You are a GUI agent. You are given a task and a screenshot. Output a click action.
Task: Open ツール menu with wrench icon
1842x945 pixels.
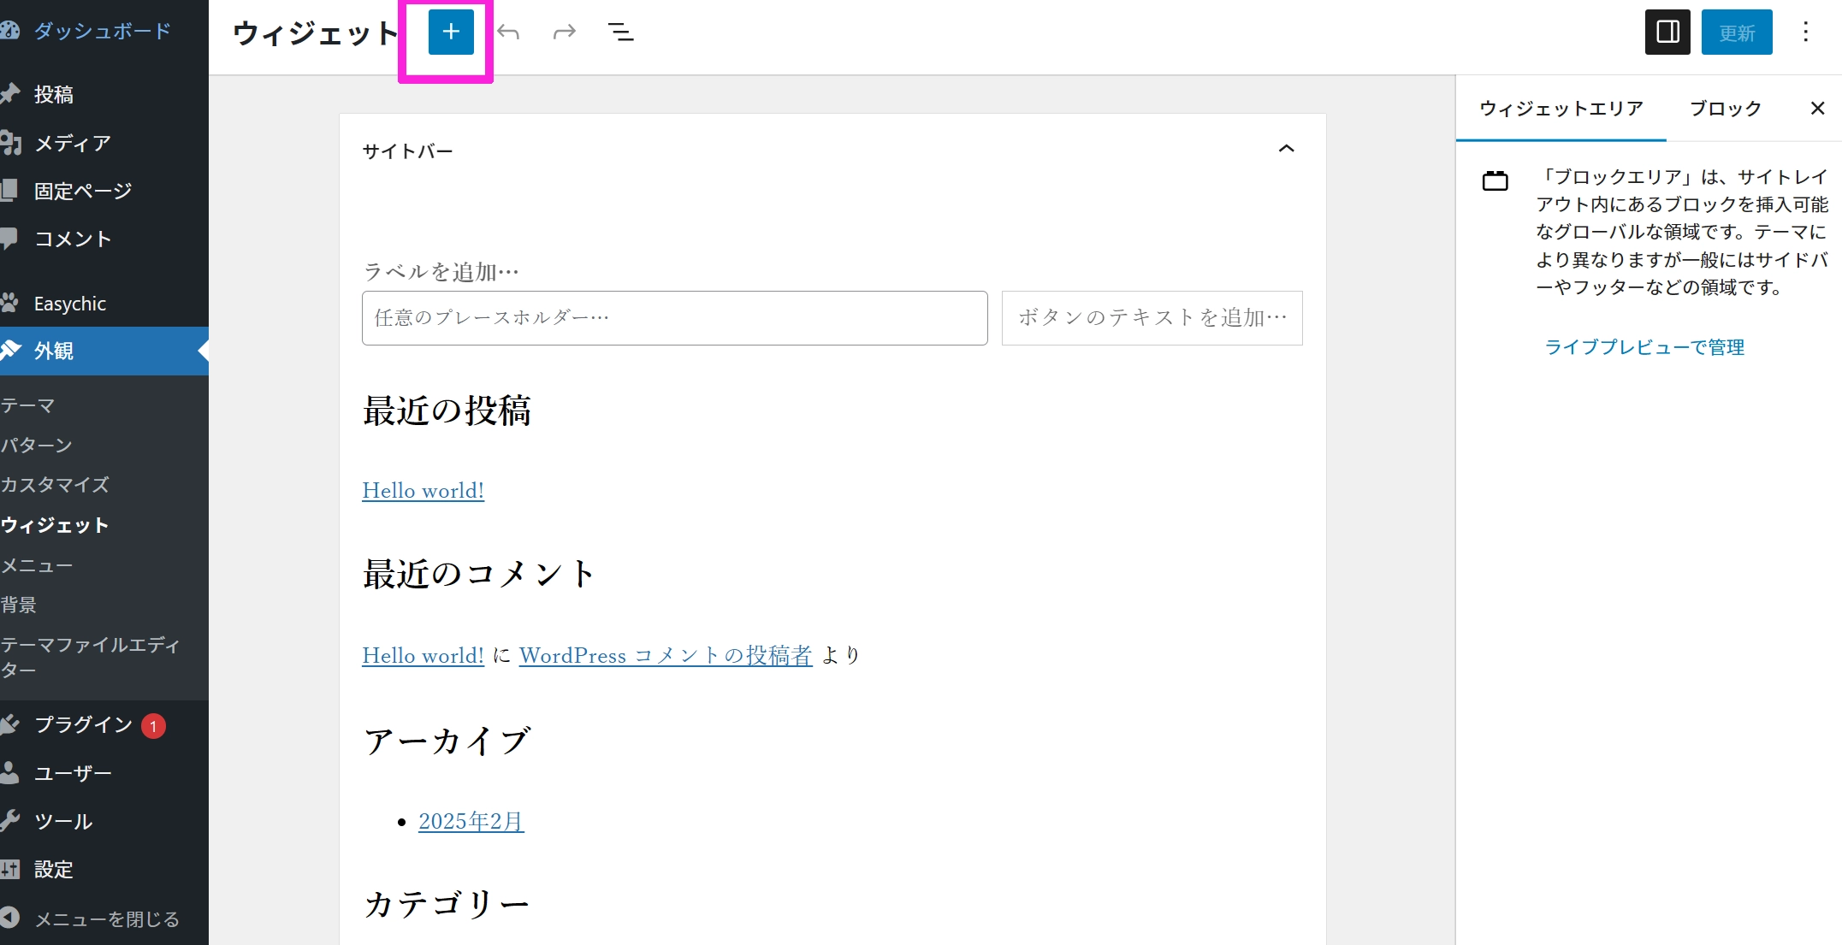pos(62,821)
